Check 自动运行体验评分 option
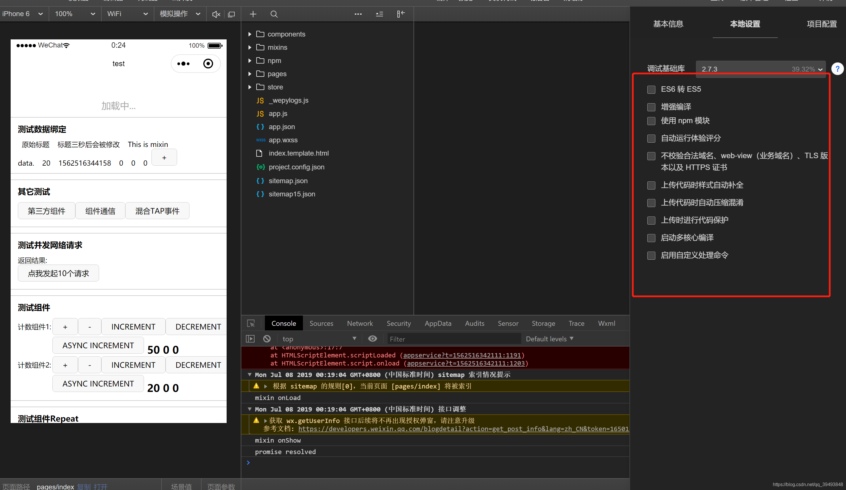This screenshot has width=846, height=490. [x=651, y=138]
